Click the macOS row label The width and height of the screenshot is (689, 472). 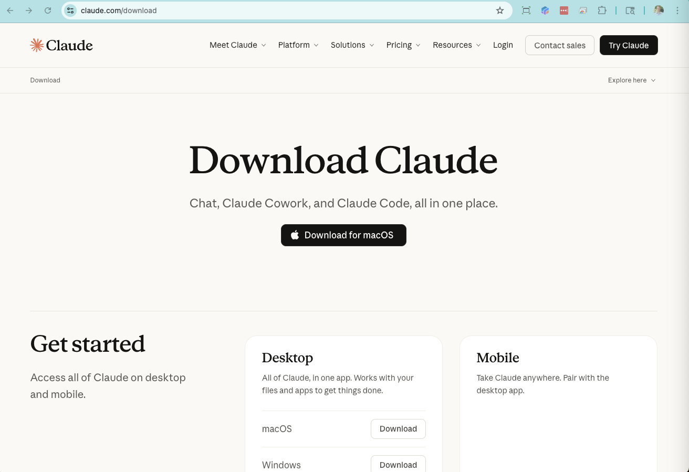(277, 429)
